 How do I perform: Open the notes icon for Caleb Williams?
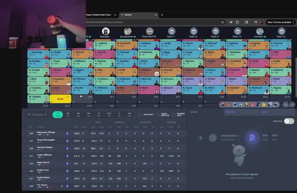point(67,156)
